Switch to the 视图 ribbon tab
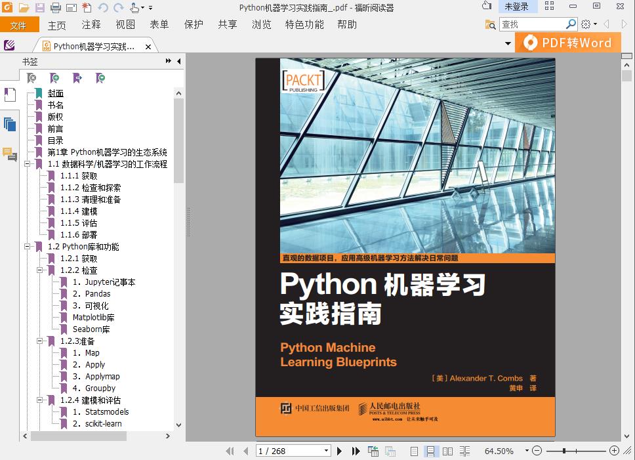The image size is (635, 460). click(x=125, y=25)
